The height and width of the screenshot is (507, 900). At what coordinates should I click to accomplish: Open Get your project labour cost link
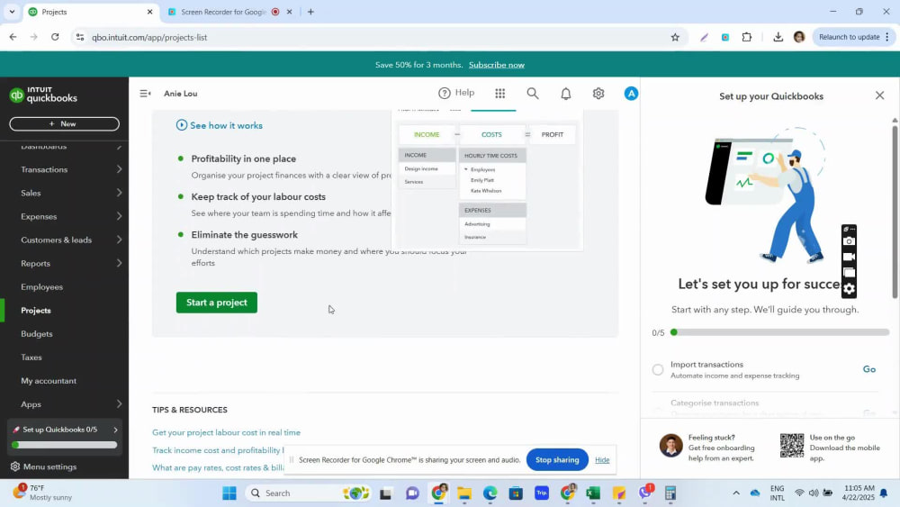(x=226, y=432)
